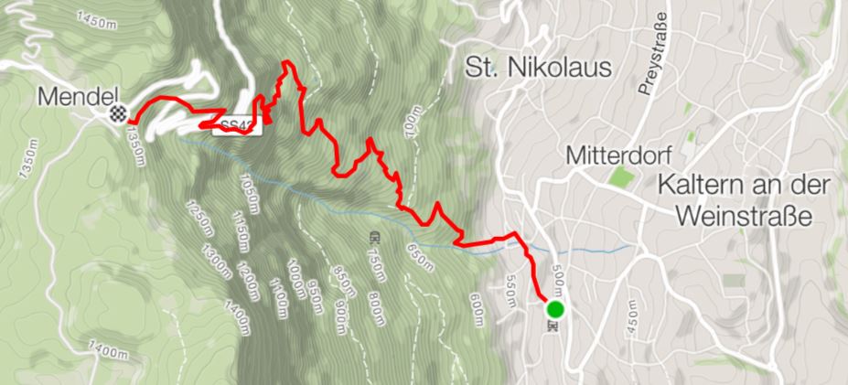Click the green route start marker
The height and width of the screenshot is (385, 848).
(x=555, y=309)
